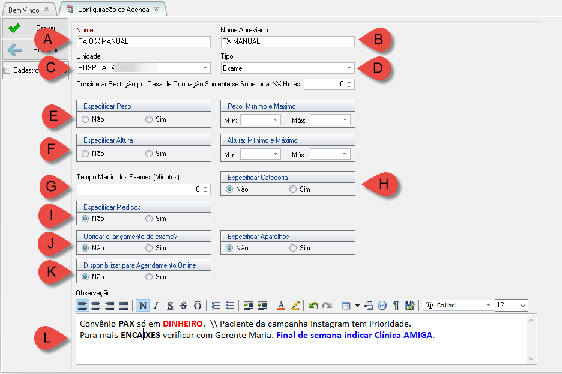The image size is (562, 374).
Task: Center align the observation text
Action: (x=96, y=306)
